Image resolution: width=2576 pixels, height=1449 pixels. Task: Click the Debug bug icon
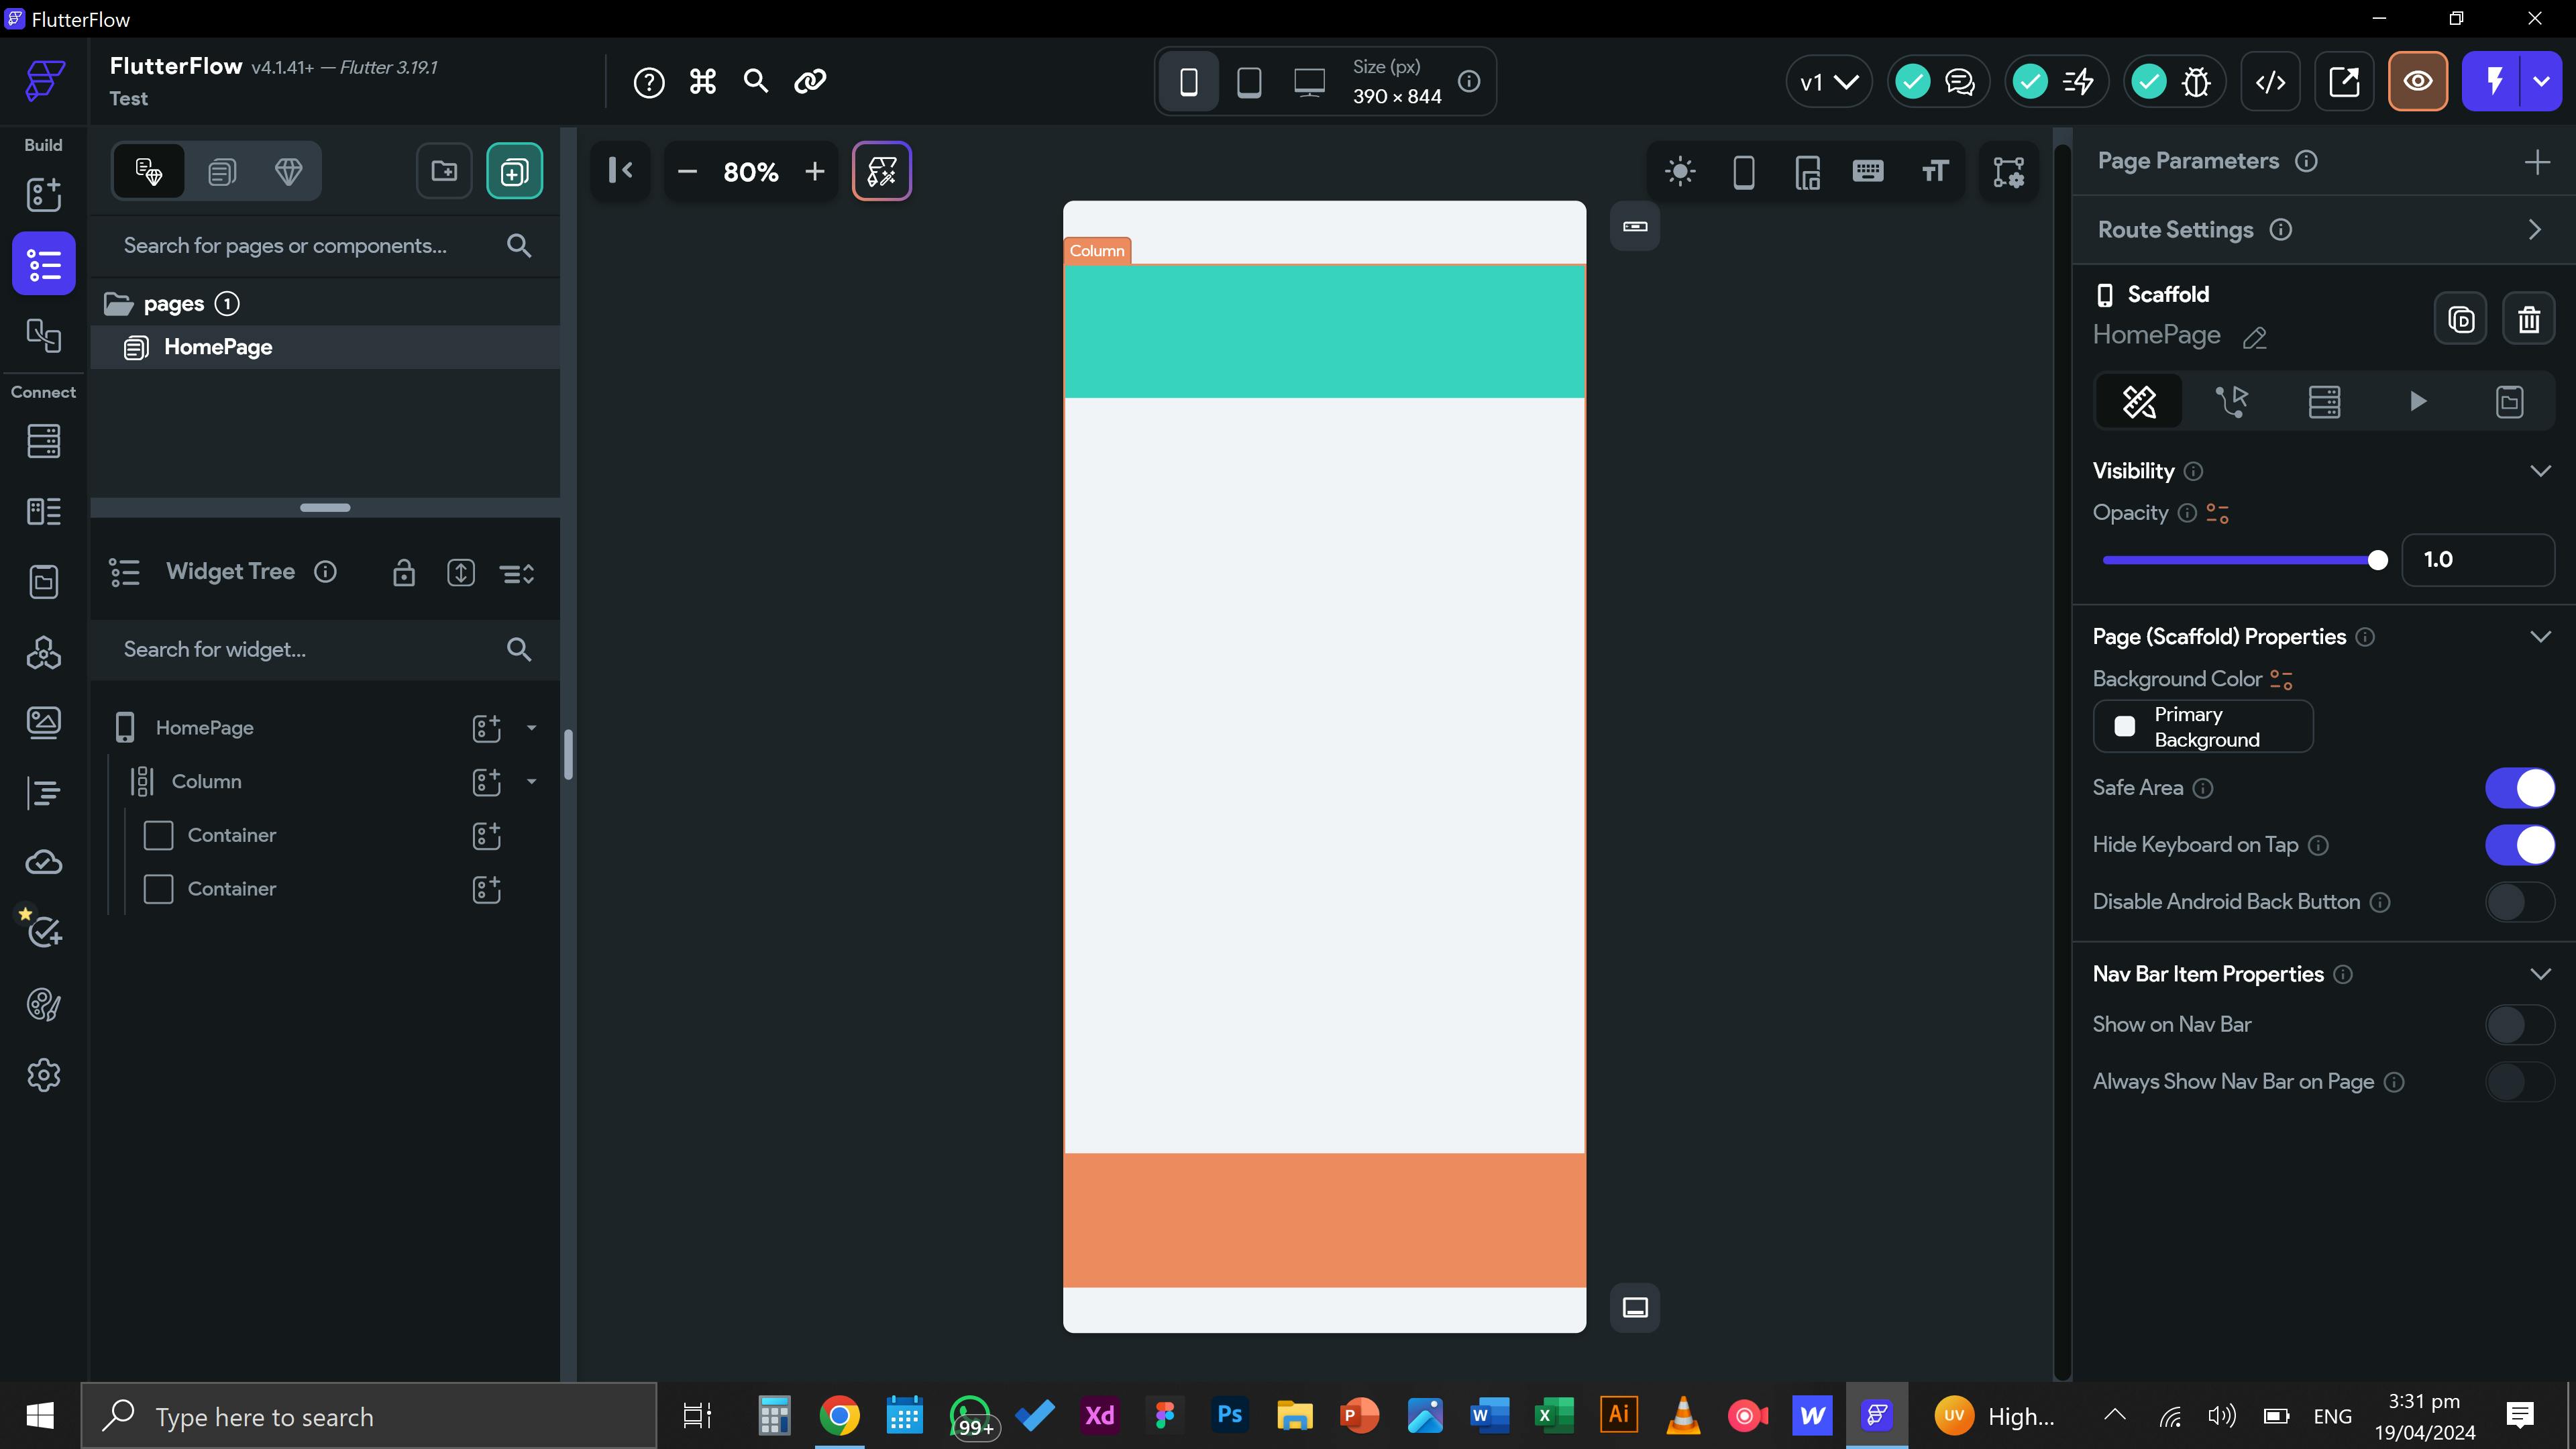tap(2196, 81)
